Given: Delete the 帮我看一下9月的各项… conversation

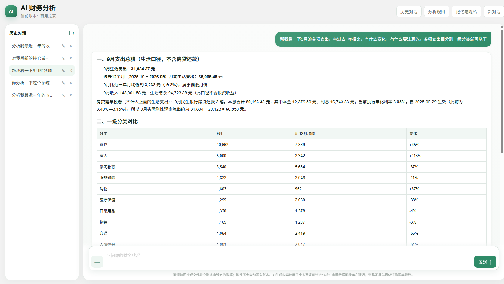Looking at the screenshot, I should [x=71, y=71].
